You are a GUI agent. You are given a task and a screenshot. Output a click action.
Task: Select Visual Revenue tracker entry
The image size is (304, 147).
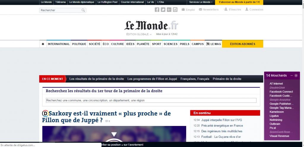coord(279,136)
